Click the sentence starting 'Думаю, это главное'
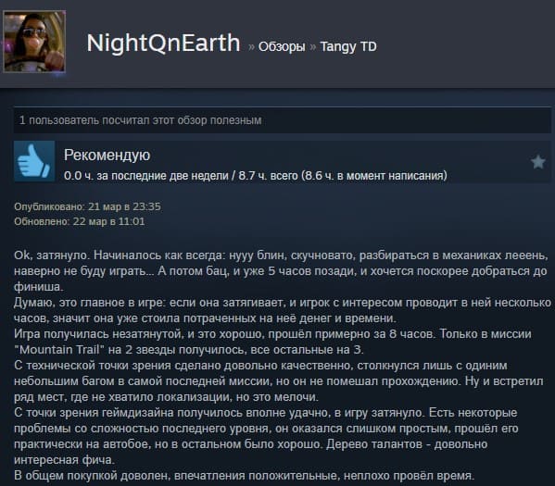Screen dimensions: 555x486 point(282,310)
